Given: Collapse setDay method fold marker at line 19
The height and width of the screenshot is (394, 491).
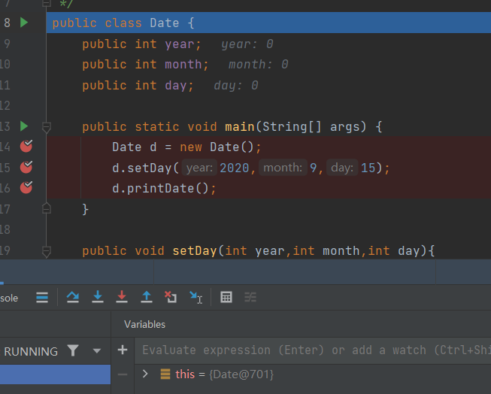Looking at the screenshot, I should [47, 251].
